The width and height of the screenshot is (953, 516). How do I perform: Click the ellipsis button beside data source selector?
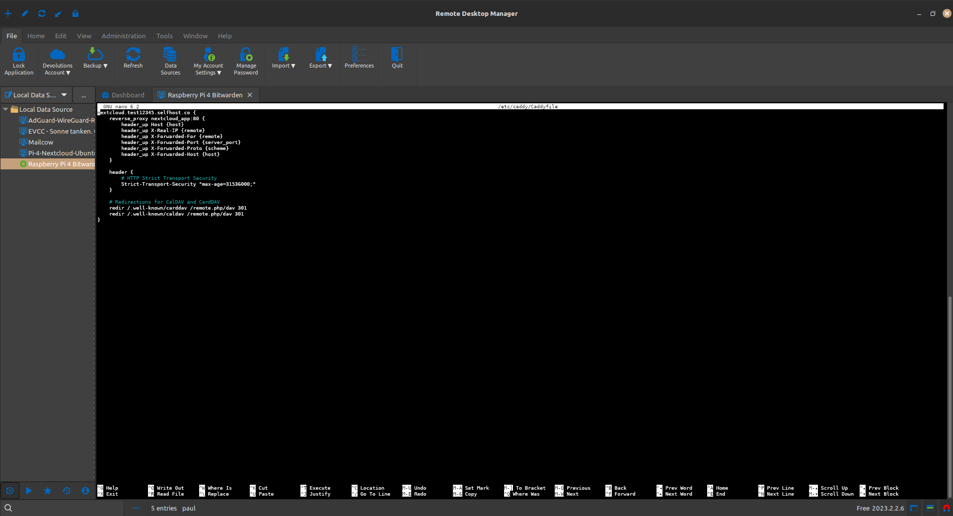[83, 95]
